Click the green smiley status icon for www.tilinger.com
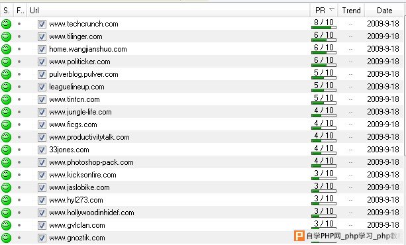The width and height of the screenshot is (406, 245). pos(6,36)
